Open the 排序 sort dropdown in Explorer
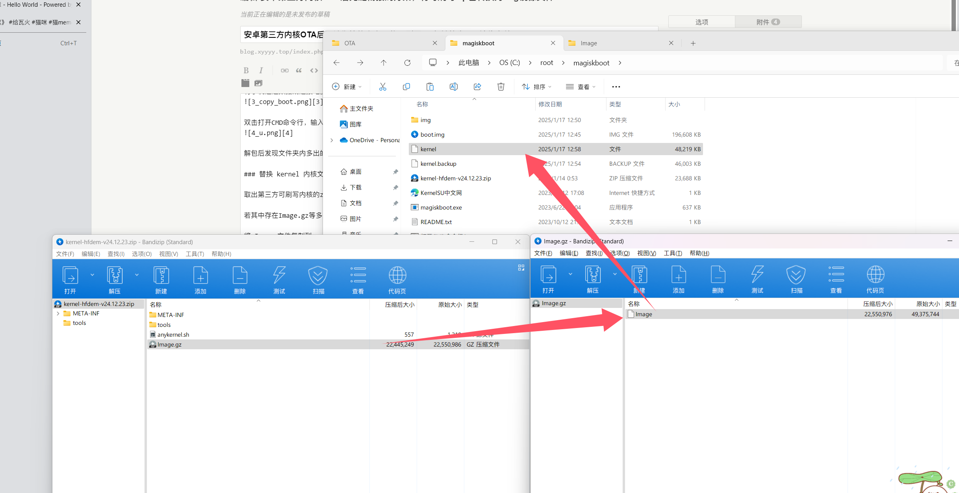 tap(536, 87)
